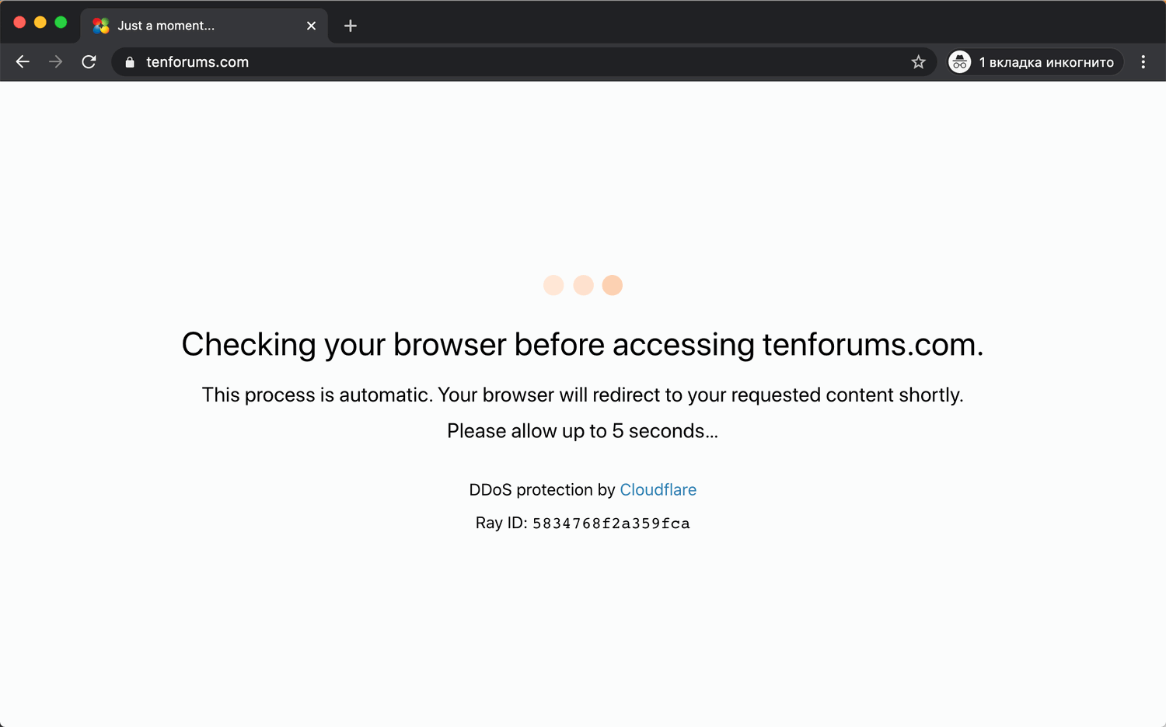
Task: Click the back navigation arrow
Action: 23,61
